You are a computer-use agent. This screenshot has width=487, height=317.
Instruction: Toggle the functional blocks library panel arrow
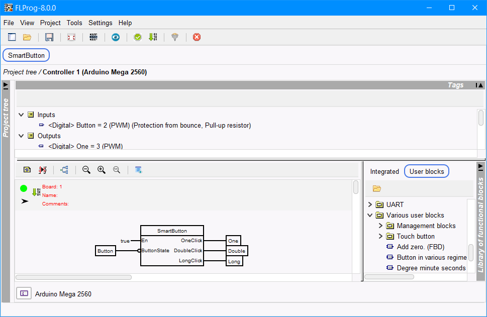click(480, 167)
